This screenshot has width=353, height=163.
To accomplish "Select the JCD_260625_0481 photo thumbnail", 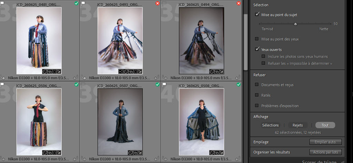I will pos(39,41).
